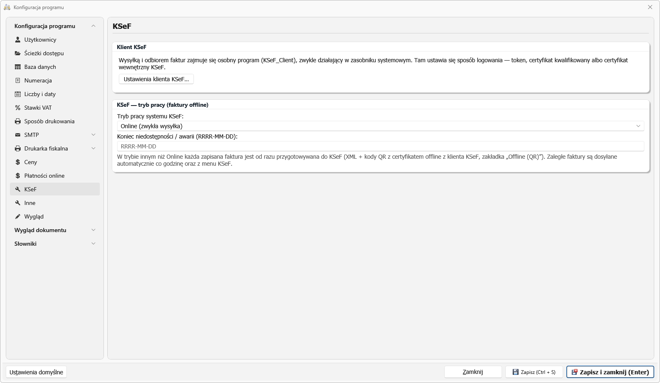Click the Zapisz (Ctrl + S) button

point(534,372)
